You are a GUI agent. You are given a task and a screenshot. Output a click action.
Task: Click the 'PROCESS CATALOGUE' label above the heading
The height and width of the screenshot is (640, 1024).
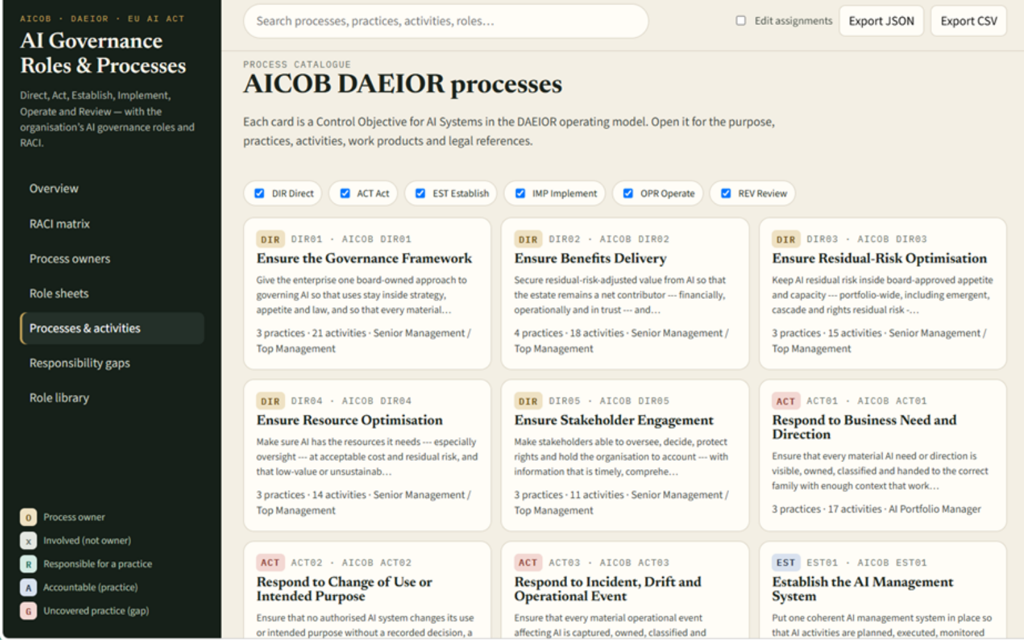click(x=297, y=65)
